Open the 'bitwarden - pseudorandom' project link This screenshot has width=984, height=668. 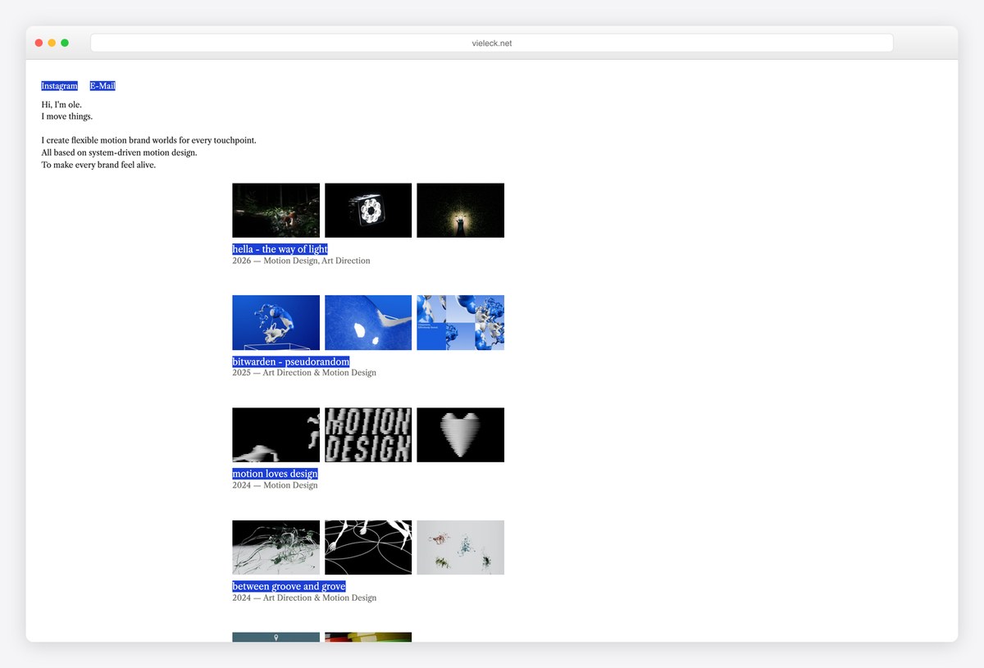tap(291, 361)
